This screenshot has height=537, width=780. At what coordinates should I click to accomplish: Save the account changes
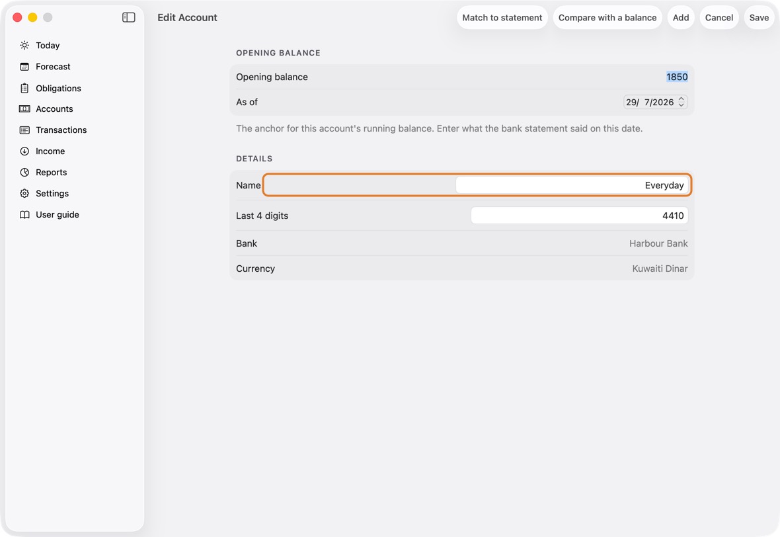tap(759, 17)
